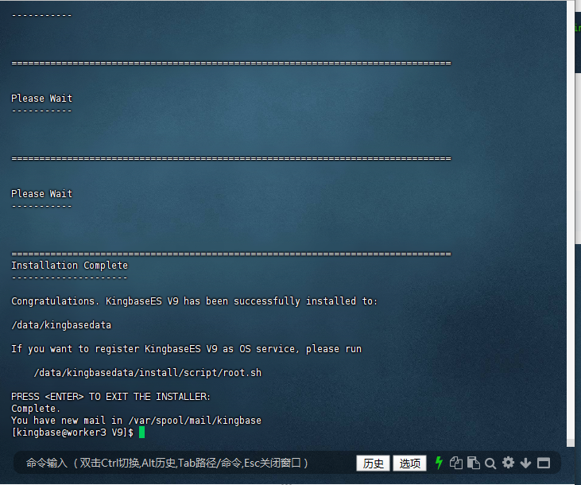Click the down-arrow scroll-to-bottom icon

click(525, 463)
